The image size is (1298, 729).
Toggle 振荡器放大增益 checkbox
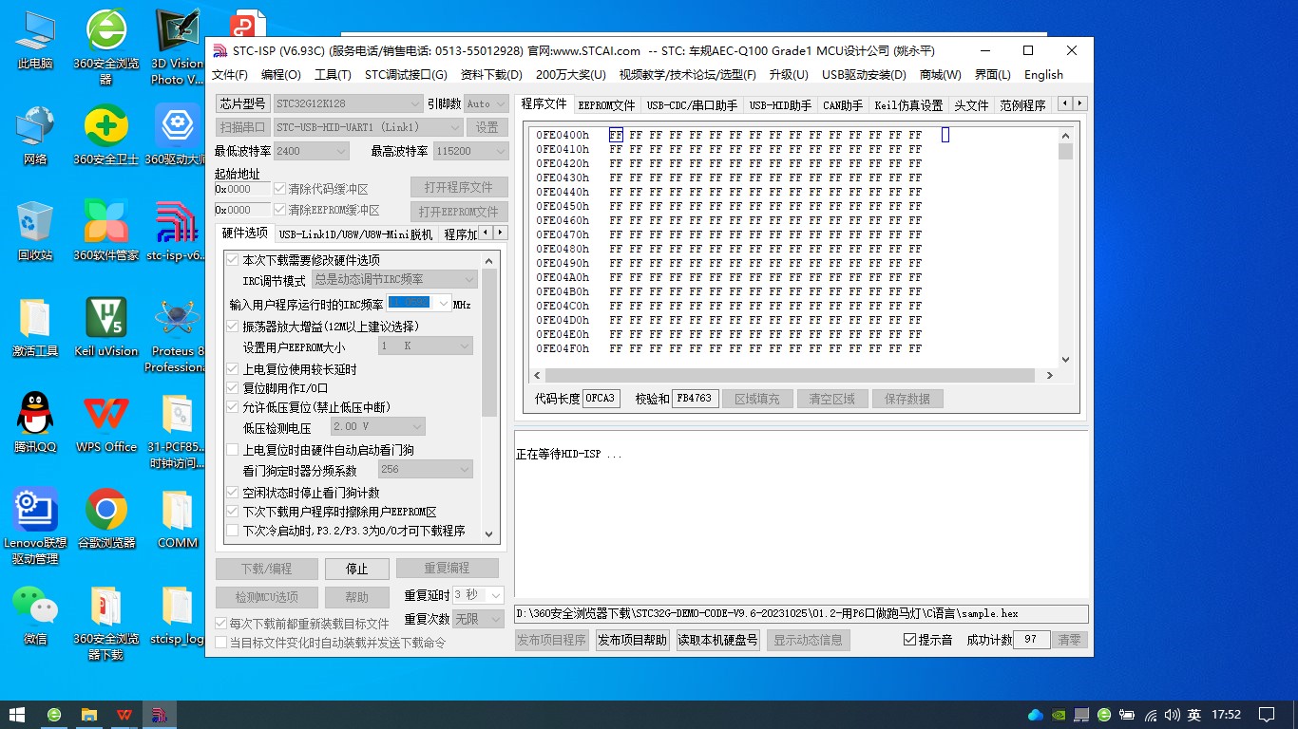pos(233,326)
